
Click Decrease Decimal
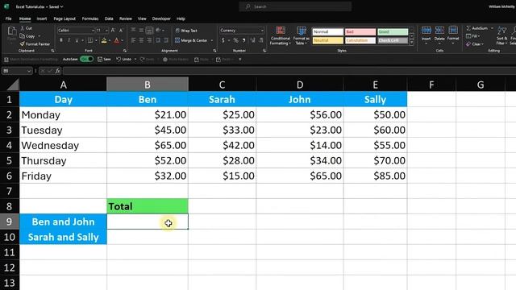261,40
